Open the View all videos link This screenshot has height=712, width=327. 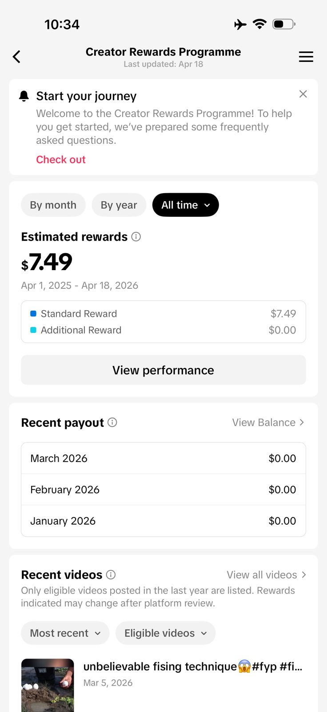266,574
